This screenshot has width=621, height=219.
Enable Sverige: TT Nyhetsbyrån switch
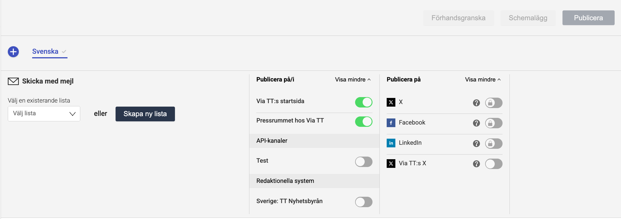[364, 202]
